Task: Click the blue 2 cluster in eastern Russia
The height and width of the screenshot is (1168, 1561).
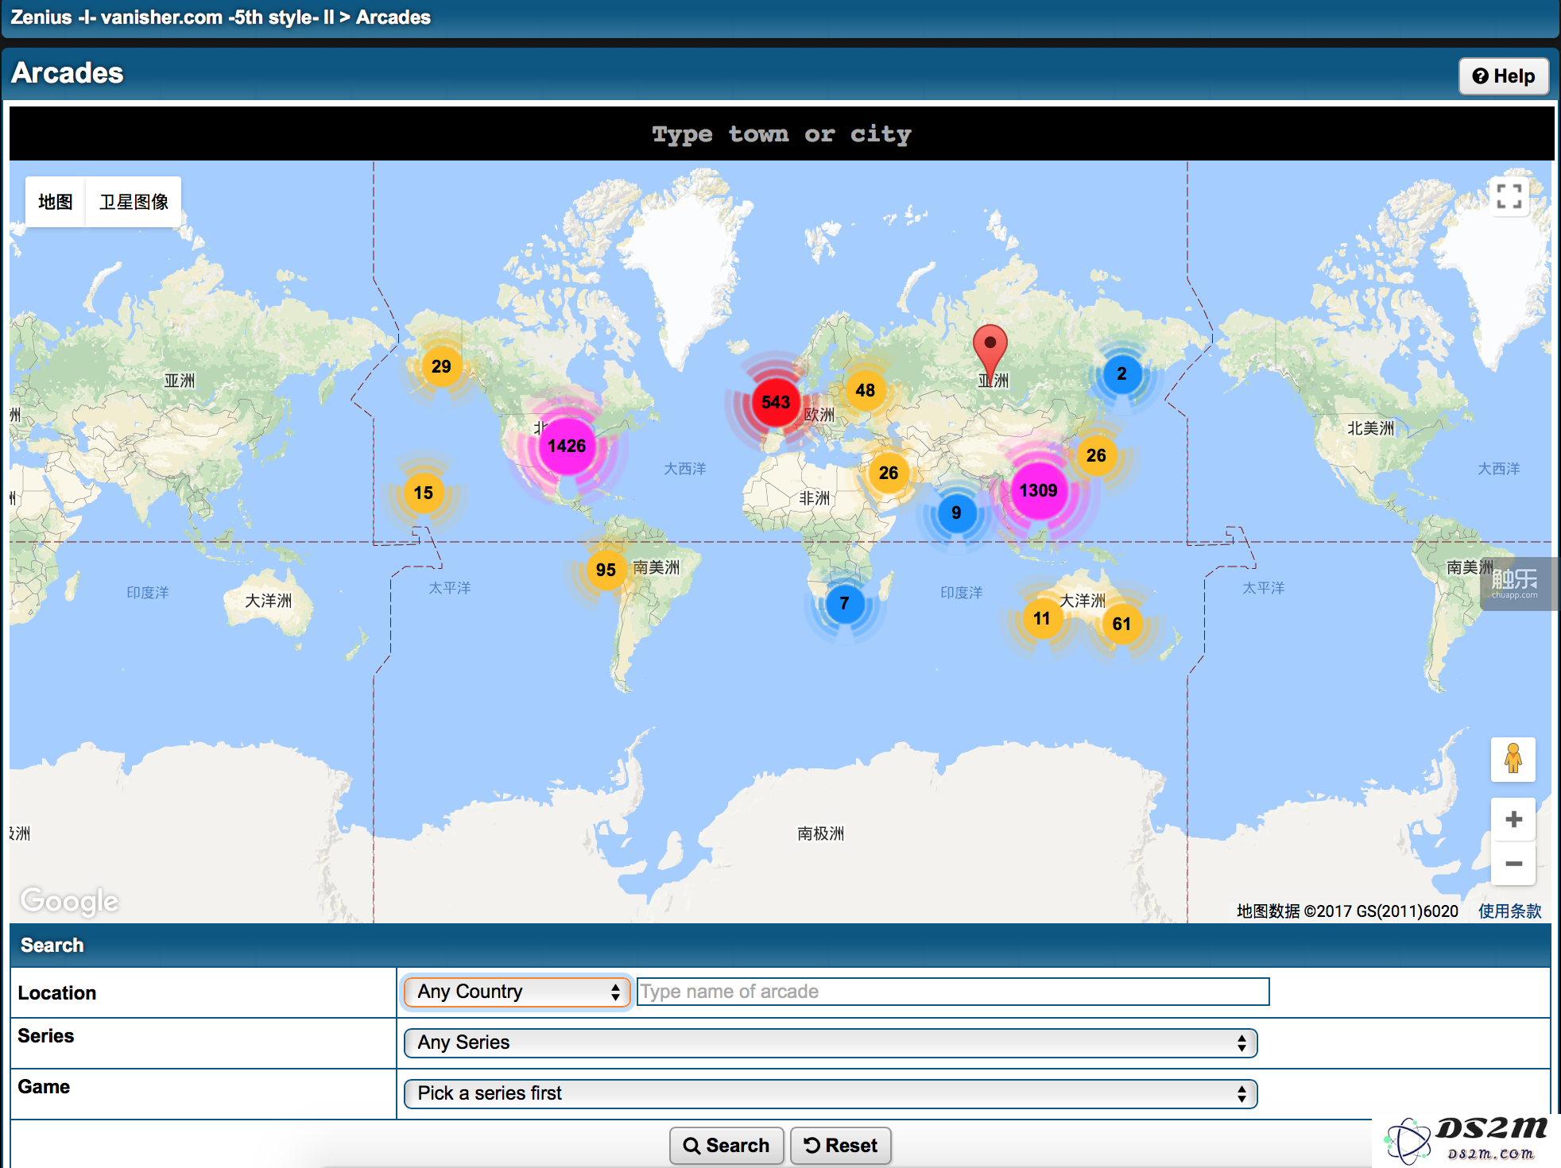Action: [x=1121, y=373]
